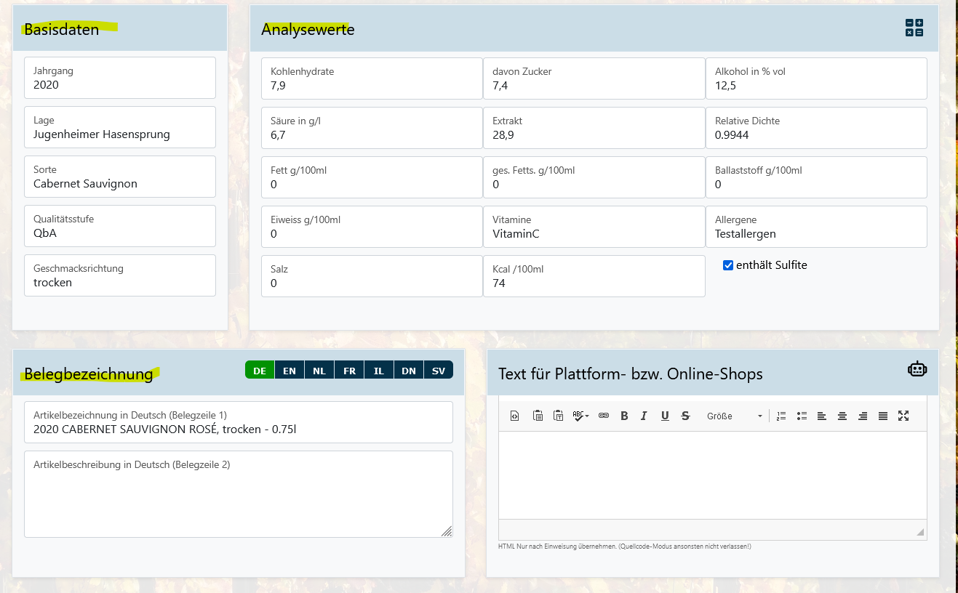958x593 pixels.
Task: Open the Größe font size dropdown
Action: (x=734, y=416)
